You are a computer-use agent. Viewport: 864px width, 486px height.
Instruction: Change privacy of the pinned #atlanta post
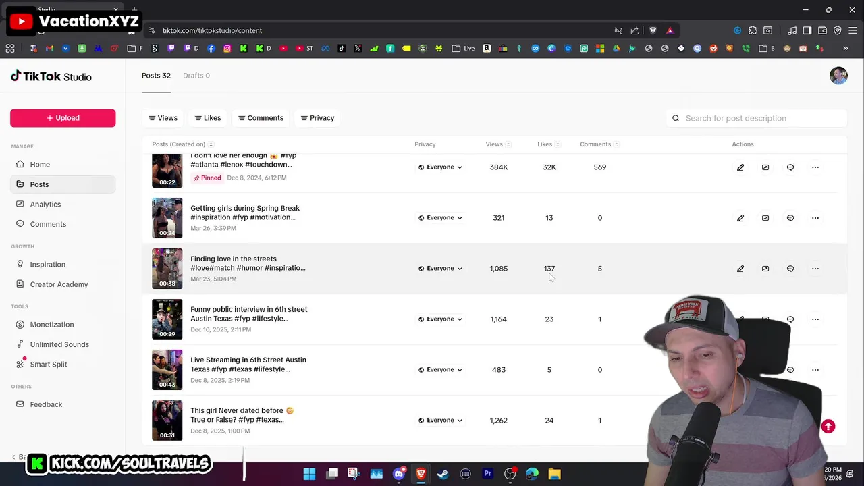[x=440, y=167]
